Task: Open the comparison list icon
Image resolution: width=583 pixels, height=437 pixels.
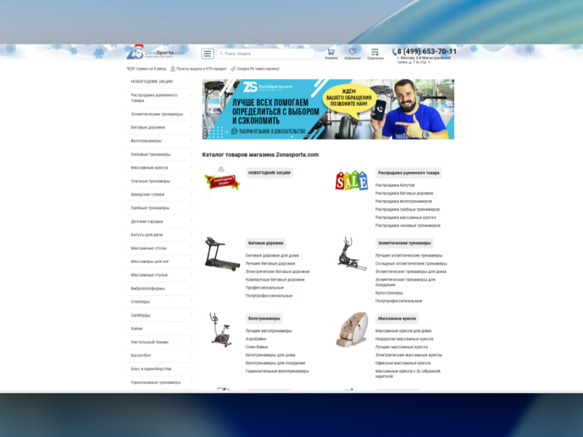Action: pyautogui.click(x=375, y=51)
